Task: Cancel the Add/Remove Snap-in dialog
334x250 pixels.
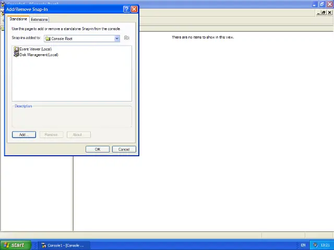Action: [124, 149]
